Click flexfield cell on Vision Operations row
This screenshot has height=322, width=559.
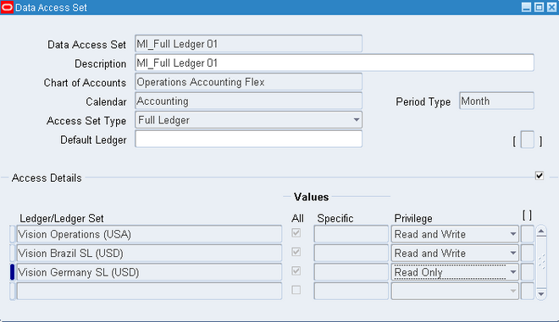click(528, 234)
